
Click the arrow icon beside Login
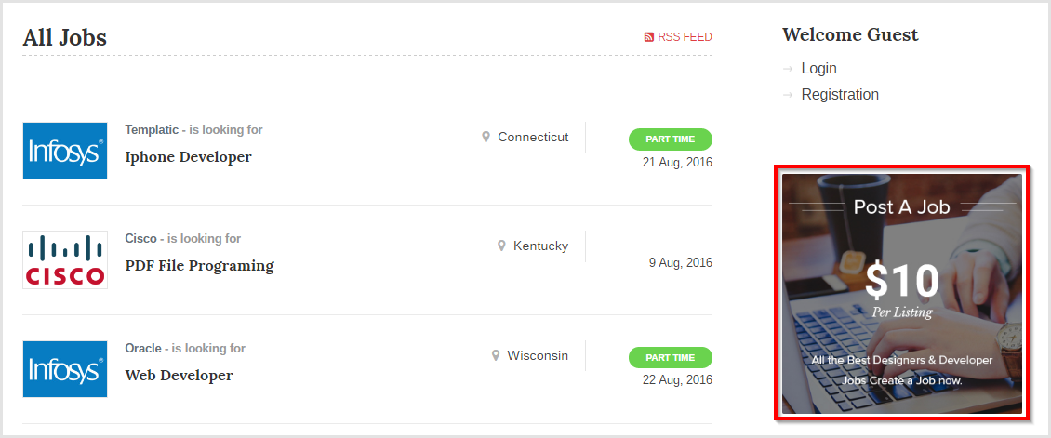tap(788, 69)
